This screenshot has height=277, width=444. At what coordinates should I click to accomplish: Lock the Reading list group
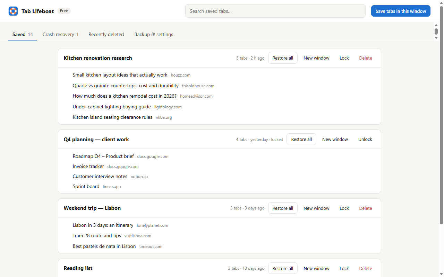click(344, 268)
